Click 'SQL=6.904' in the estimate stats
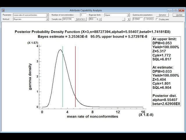This screenshot has height=140, width=186. click(162, 87)
